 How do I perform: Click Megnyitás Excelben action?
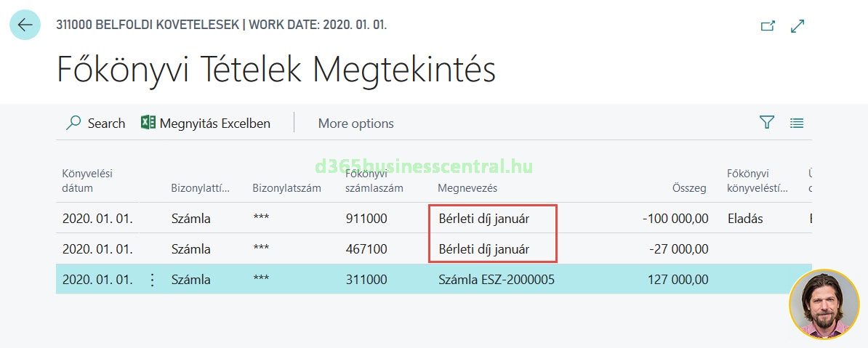click(x=214, y=124)
